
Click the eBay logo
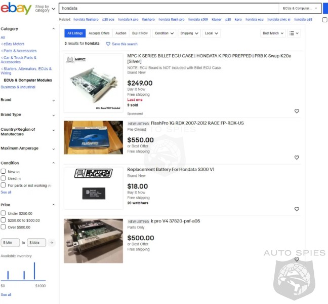click(x=16, y=8)
